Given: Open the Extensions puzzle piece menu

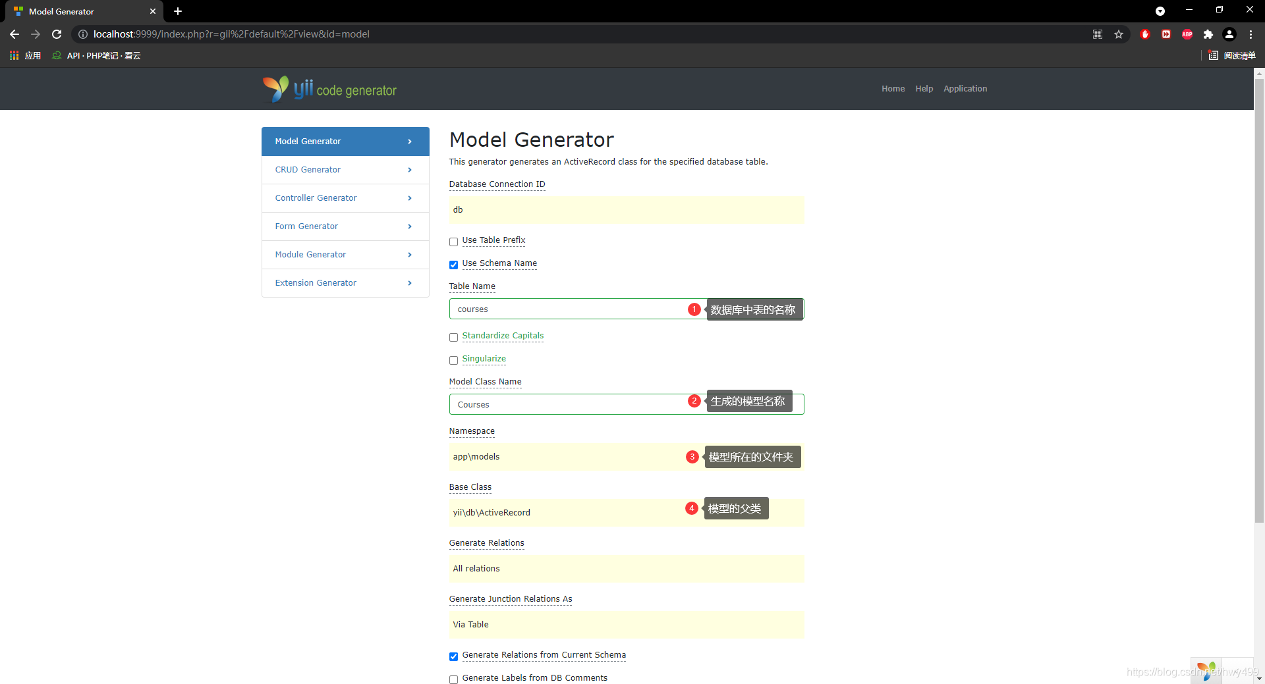Looking at the screenshot, I should [1208, 34].
